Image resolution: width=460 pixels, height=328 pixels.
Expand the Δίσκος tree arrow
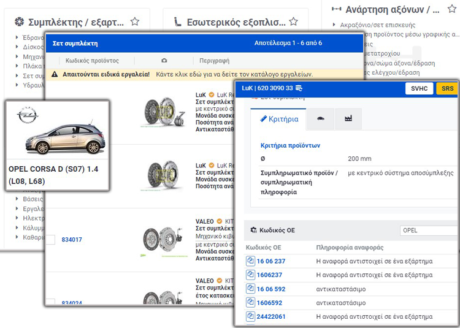(17, 47)
